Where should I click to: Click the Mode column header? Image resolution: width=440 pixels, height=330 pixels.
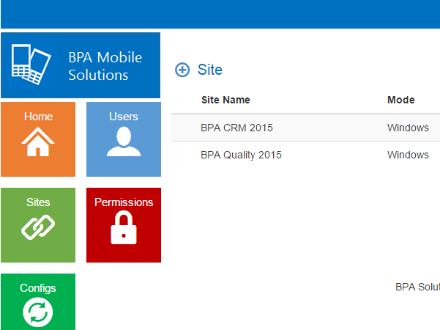[x=401, y=100]
